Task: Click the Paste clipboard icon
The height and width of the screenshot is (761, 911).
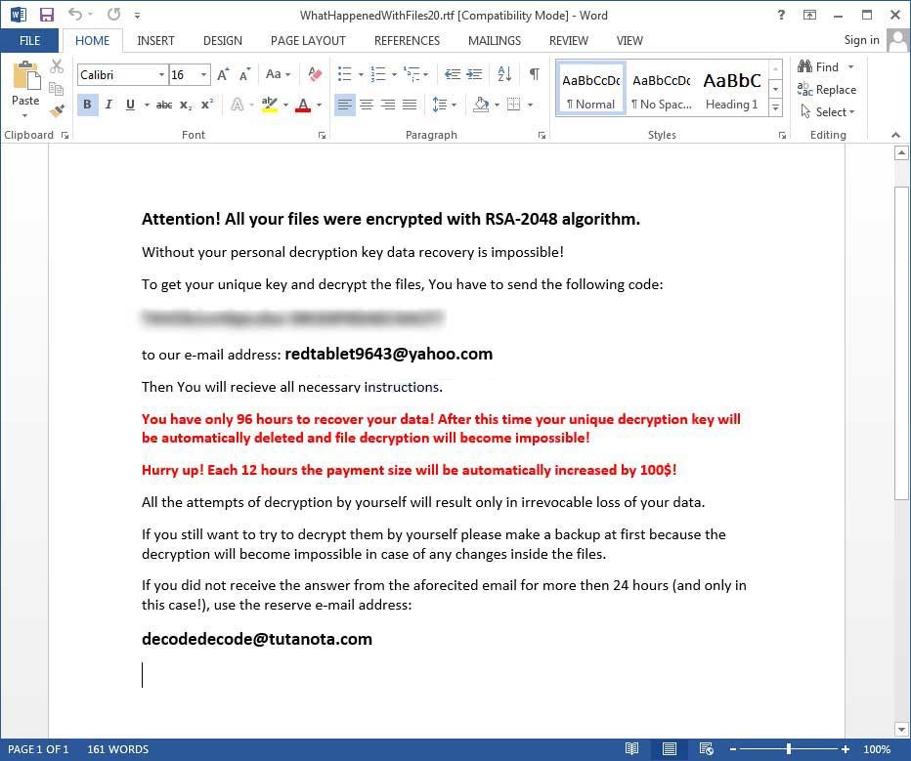Action: (x=25, y=75)
